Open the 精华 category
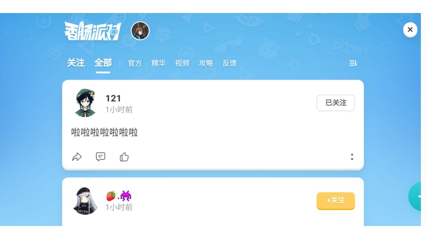426x239 pixels. [159, 63]
